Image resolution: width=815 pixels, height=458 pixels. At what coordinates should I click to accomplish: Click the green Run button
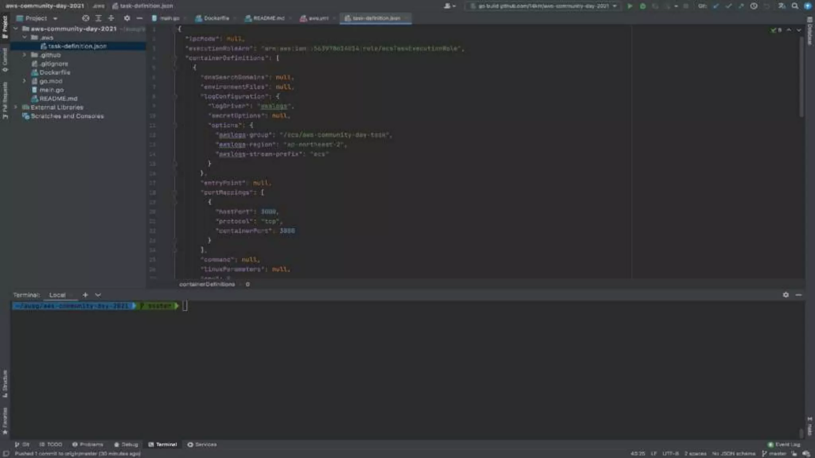[630, 6]
